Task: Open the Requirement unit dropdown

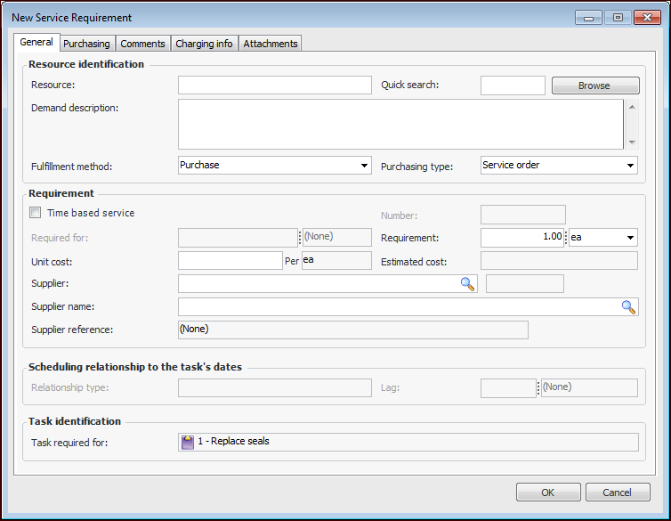Action: tap(630, 238)
